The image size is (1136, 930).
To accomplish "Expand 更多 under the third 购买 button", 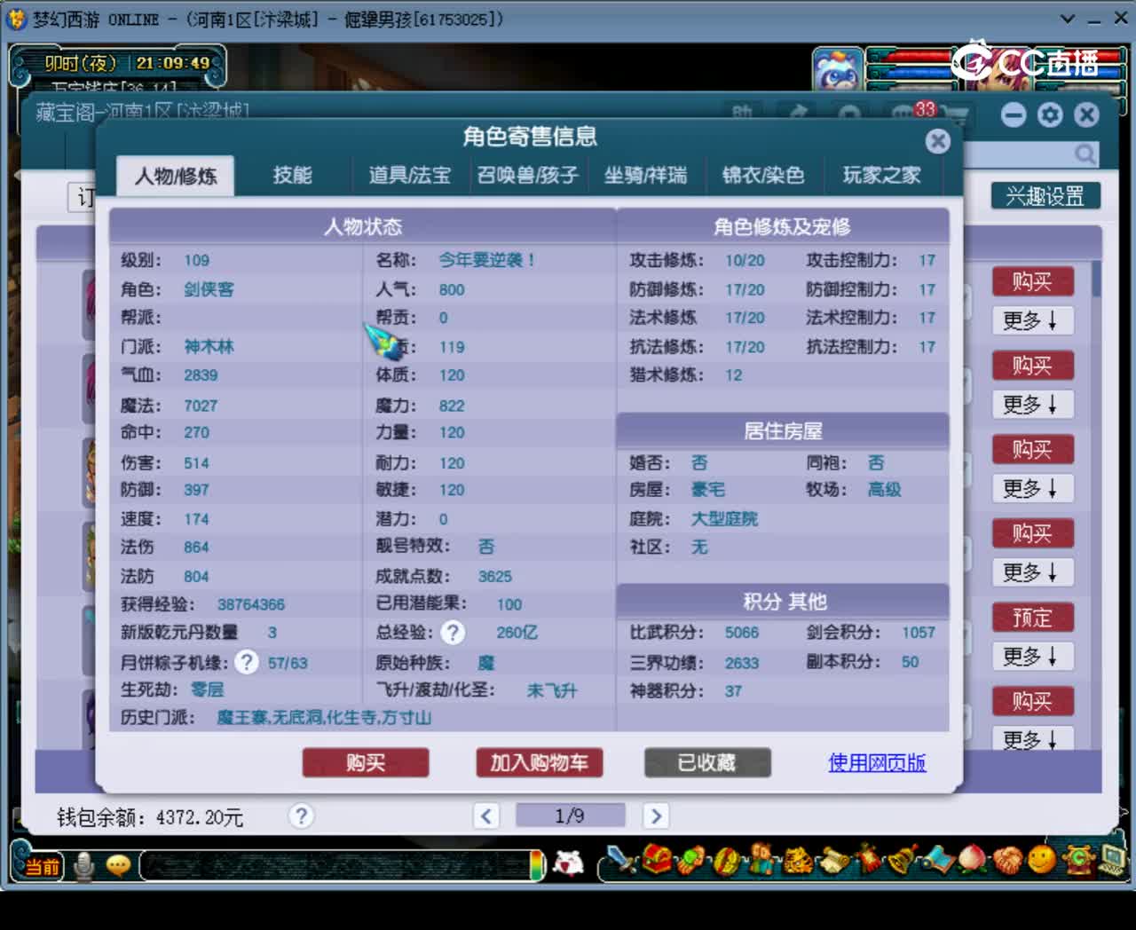I will [x=1032, y=488].
